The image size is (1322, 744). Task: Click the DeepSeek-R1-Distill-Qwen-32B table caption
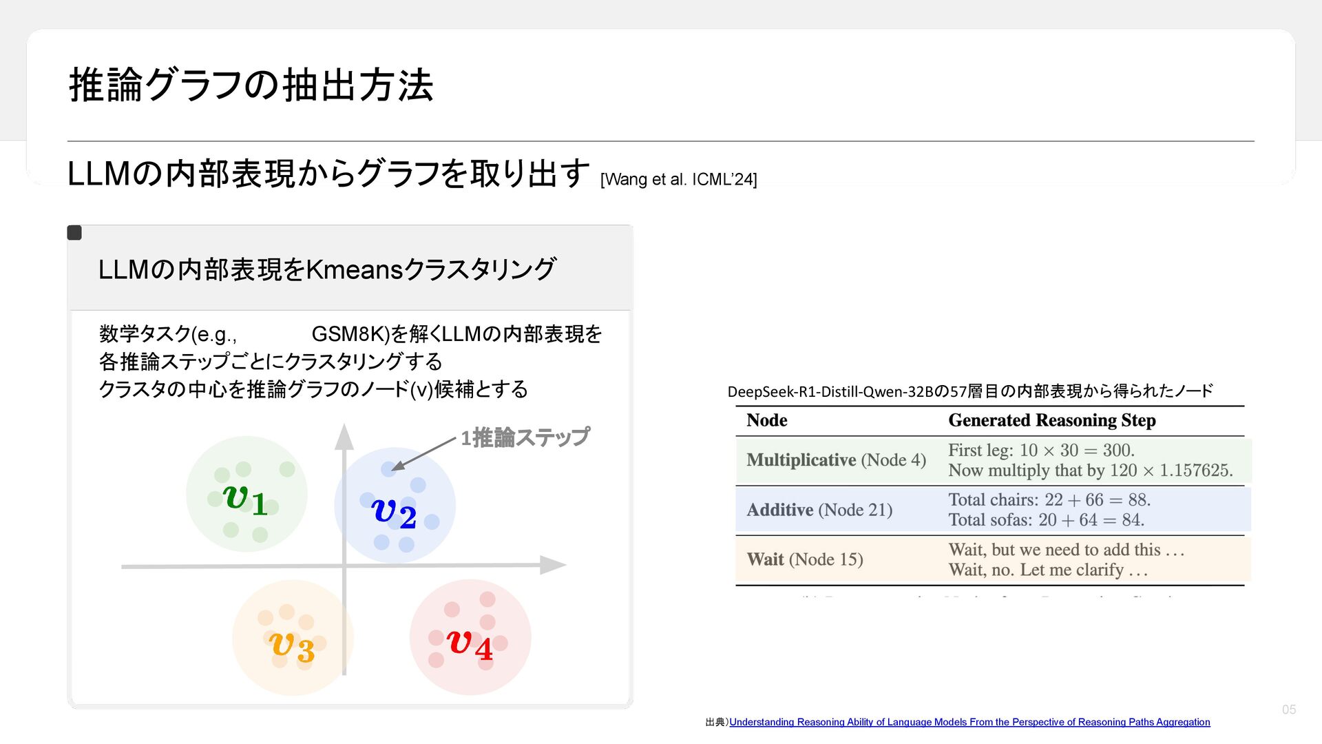point(969,391)
